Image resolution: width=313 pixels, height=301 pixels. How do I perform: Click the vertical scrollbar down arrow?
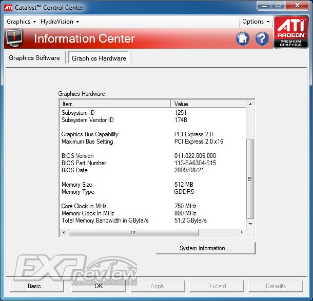tap(250, 224)
